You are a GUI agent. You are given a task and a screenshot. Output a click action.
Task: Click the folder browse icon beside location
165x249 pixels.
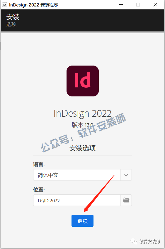pos(126,200)
